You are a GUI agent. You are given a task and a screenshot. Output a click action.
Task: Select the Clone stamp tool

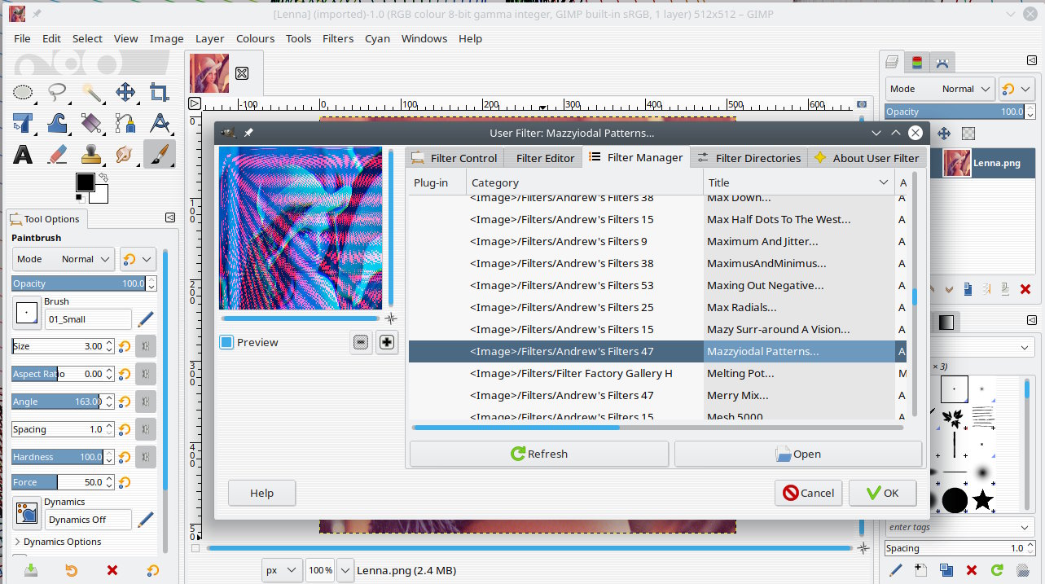tap(91, 154)
